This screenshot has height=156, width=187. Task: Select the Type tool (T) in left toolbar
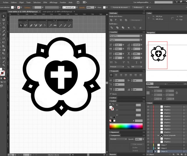tap(3, 24)
